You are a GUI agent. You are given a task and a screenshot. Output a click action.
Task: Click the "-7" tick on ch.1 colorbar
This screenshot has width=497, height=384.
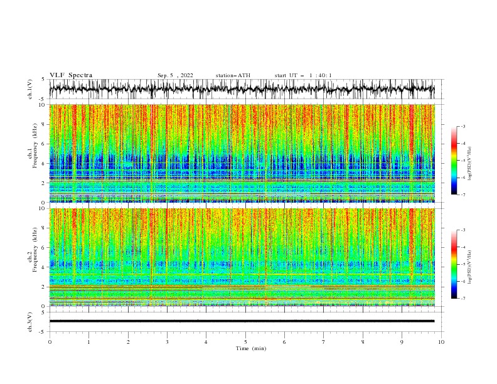tap(463, 195)
